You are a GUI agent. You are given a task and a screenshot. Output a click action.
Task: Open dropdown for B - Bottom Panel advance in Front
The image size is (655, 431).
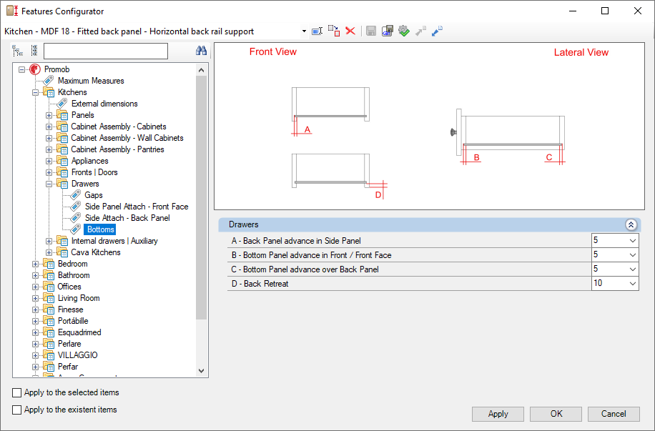(632, 255)
